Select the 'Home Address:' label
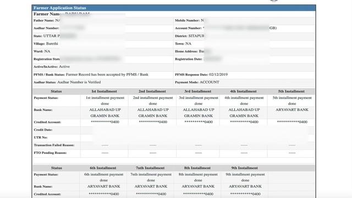 click(186, 51)
